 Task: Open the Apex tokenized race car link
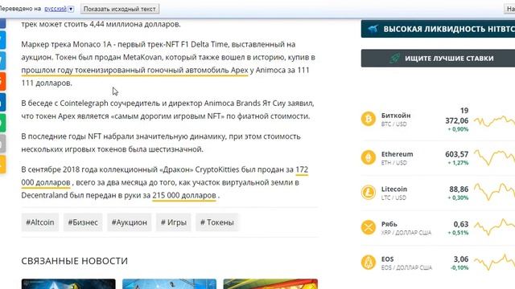click(134, 70)
